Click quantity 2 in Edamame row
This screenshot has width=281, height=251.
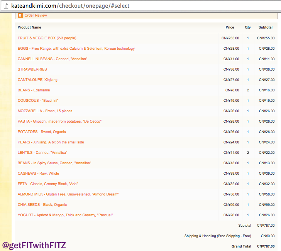pos(248,90)
